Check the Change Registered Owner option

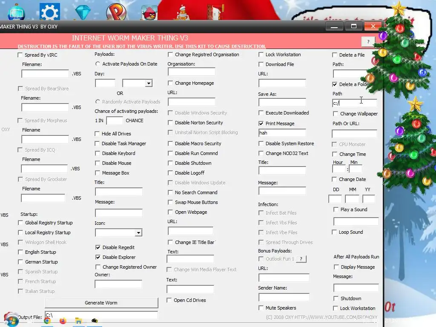[x=98, y=267]
